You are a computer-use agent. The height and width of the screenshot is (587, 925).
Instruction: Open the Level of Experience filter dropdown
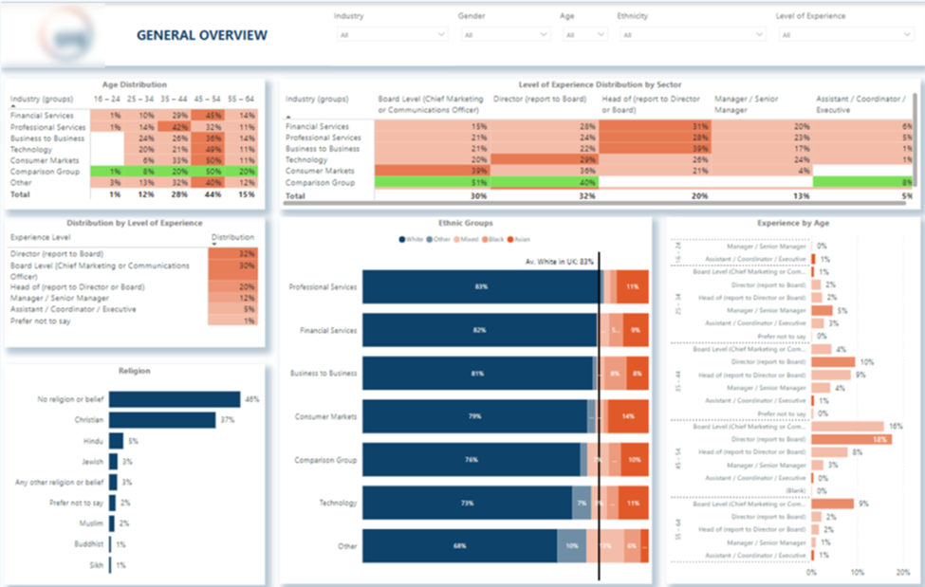[845, 35]
